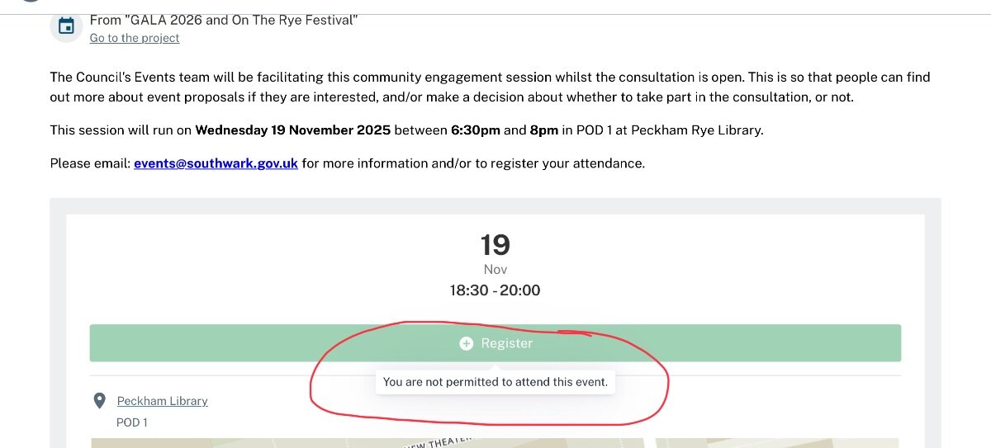
Task: Click the location pin icon
Action: (x=100, y=401)
